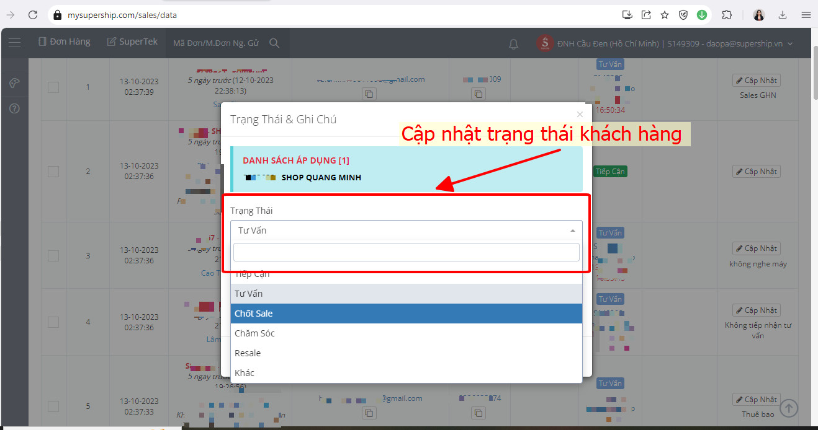Viewport: 818px width, 430px height.
Task: Show browser downloads
Action: coord(783,15)
